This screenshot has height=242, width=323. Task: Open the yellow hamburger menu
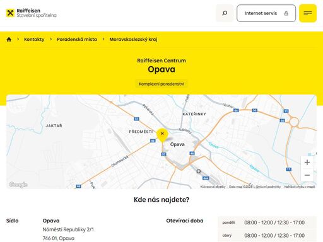pyautogui.click(x=308, y=13)
